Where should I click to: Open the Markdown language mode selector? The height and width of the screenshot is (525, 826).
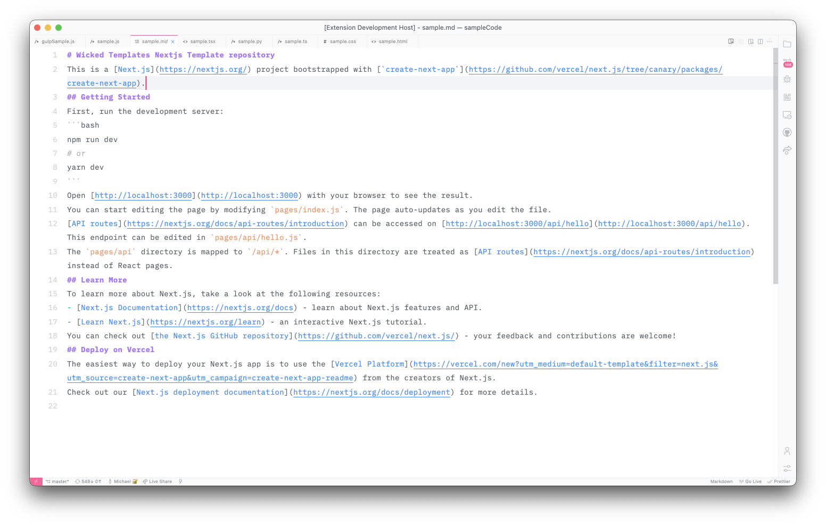[721, 481]
